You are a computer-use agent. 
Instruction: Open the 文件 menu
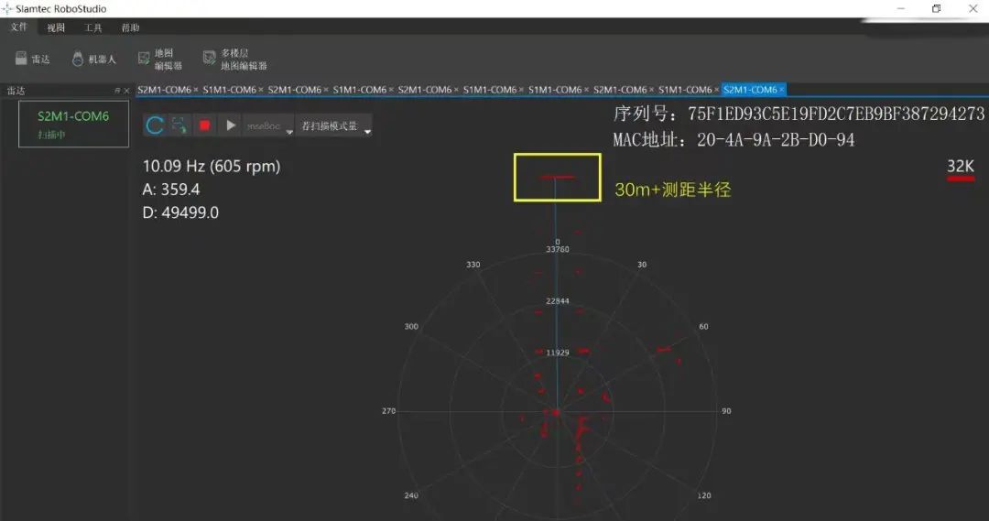[18, 27]
